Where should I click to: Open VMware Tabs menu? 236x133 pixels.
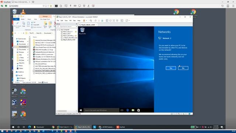pyautogui.click(x=74, y=21)
